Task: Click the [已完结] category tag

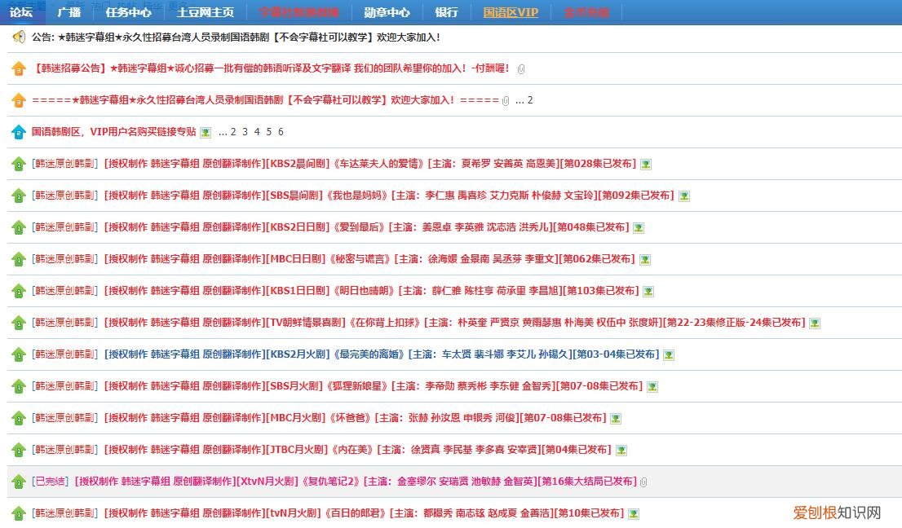Action: point(51,482)
